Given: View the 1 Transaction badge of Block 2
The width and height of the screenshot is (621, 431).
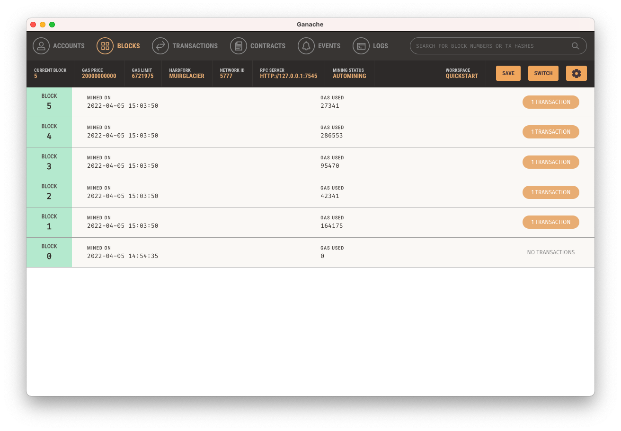Looking at the screenshot, I should pos(551,192).
